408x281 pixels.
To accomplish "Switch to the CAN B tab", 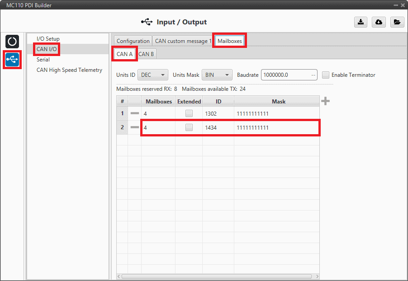I will click(x=146, y=54).
